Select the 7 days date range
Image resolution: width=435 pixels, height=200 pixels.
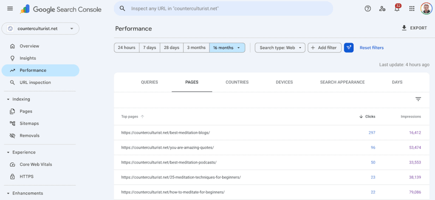(150, 47)
